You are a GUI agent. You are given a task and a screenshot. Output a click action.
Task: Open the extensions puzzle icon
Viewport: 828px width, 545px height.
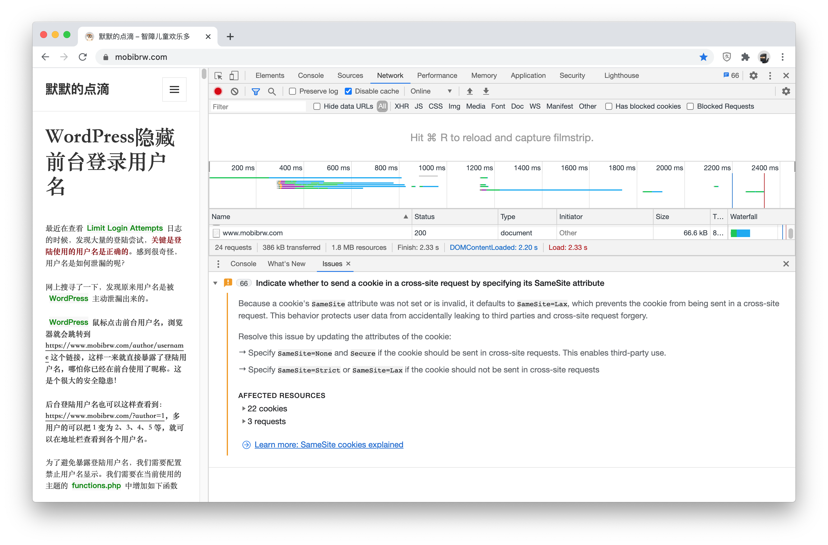click(x=745, y=57)
